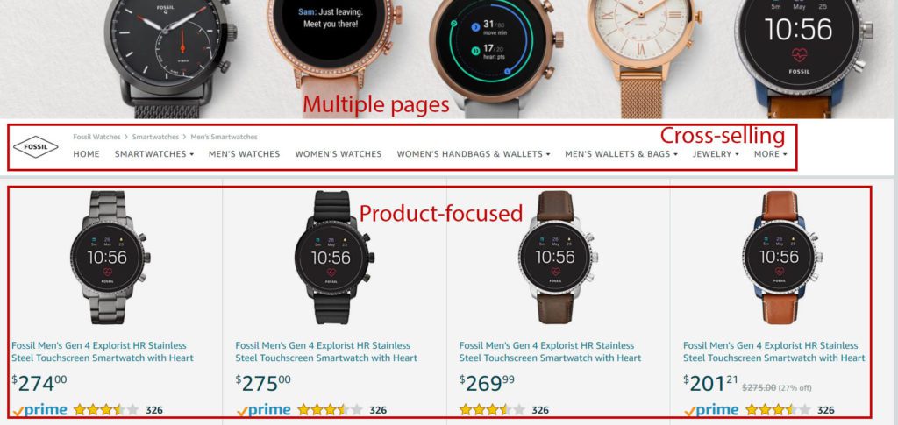Click the Prime badge under the $275.00 watch
The width and height of the screenshot is (898, 425).
click(263, 409)
